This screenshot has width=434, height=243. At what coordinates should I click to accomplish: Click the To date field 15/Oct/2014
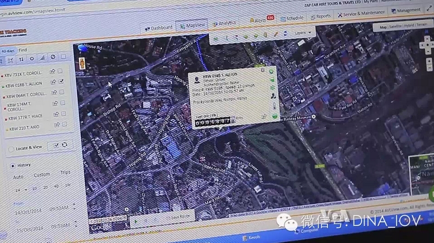click(x=29, y=229)
